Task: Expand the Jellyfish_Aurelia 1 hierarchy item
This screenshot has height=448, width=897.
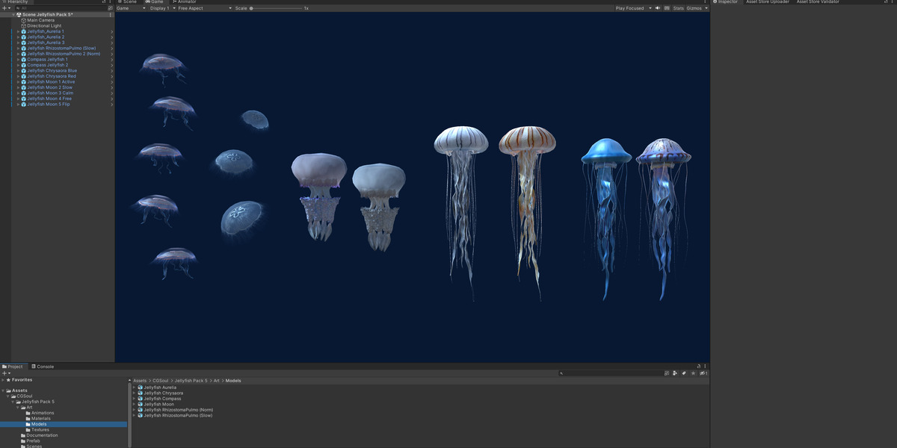Action: (x=19, y=31)
